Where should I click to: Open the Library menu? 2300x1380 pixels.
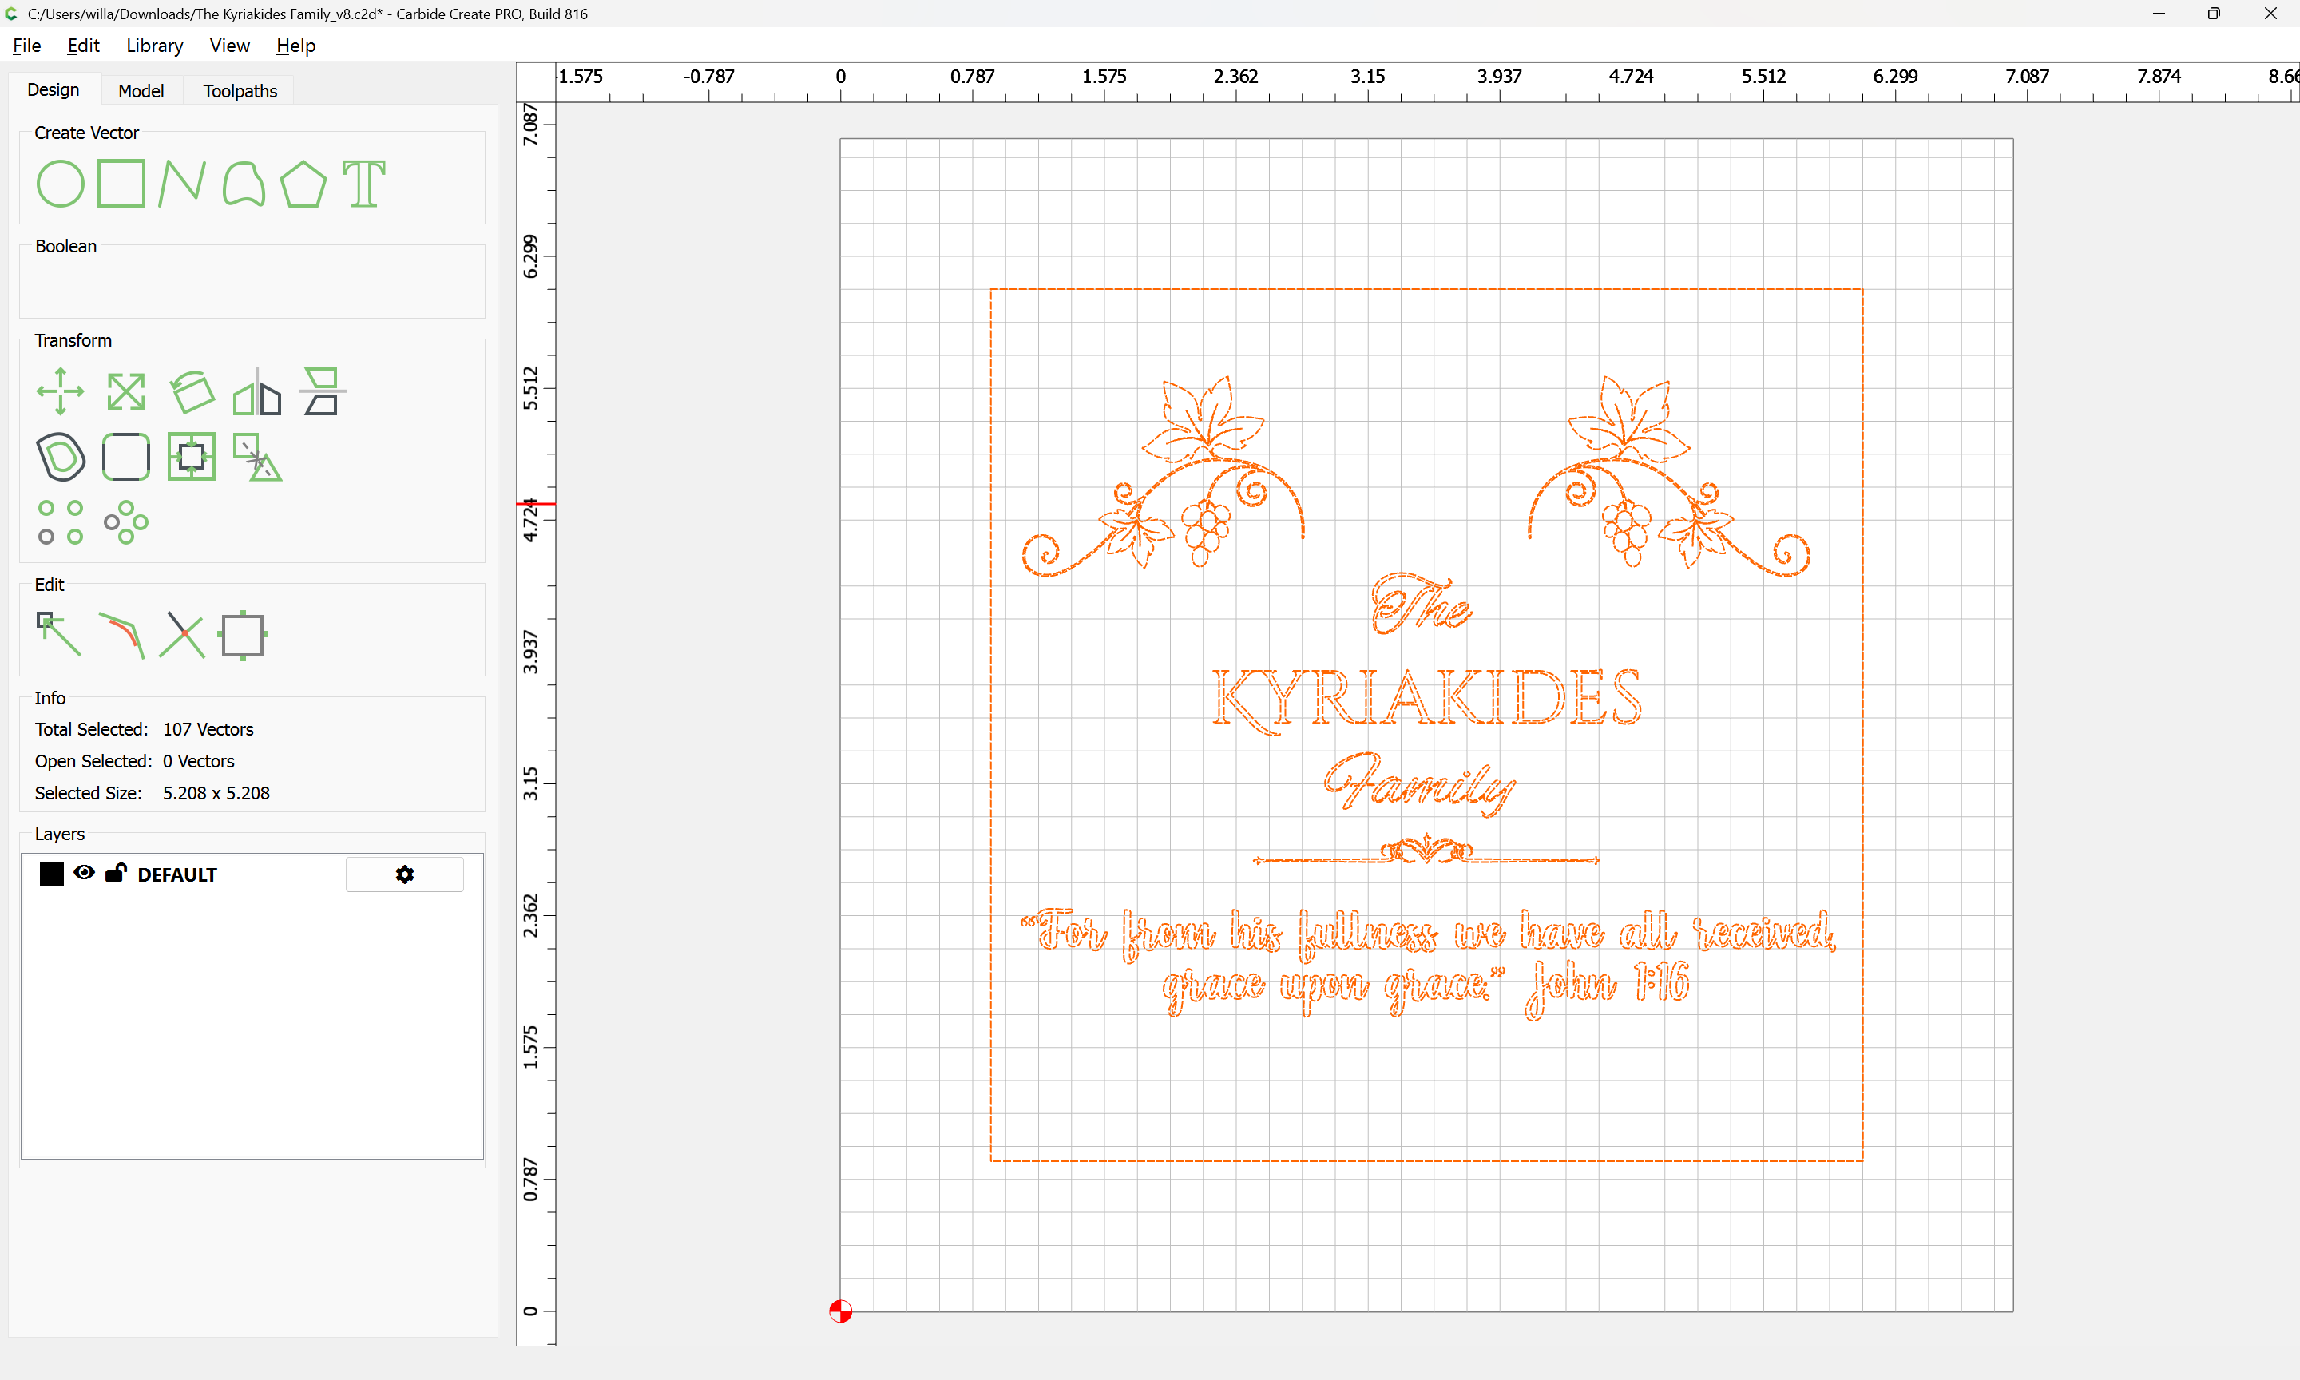pos(154,46)
